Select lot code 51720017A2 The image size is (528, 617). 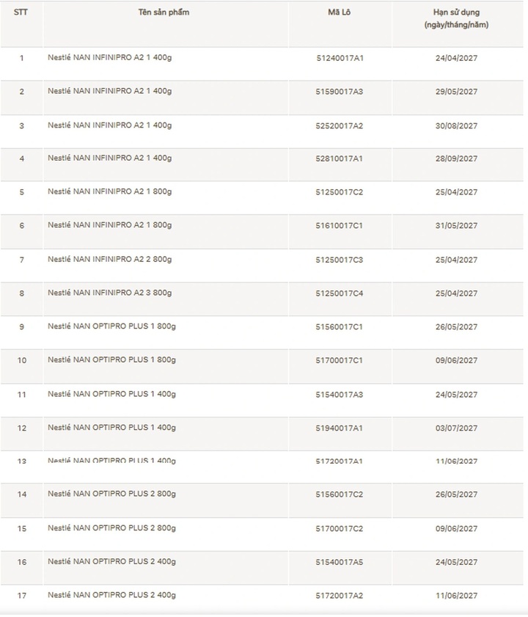pyautogui.click(x=339, y=595)
